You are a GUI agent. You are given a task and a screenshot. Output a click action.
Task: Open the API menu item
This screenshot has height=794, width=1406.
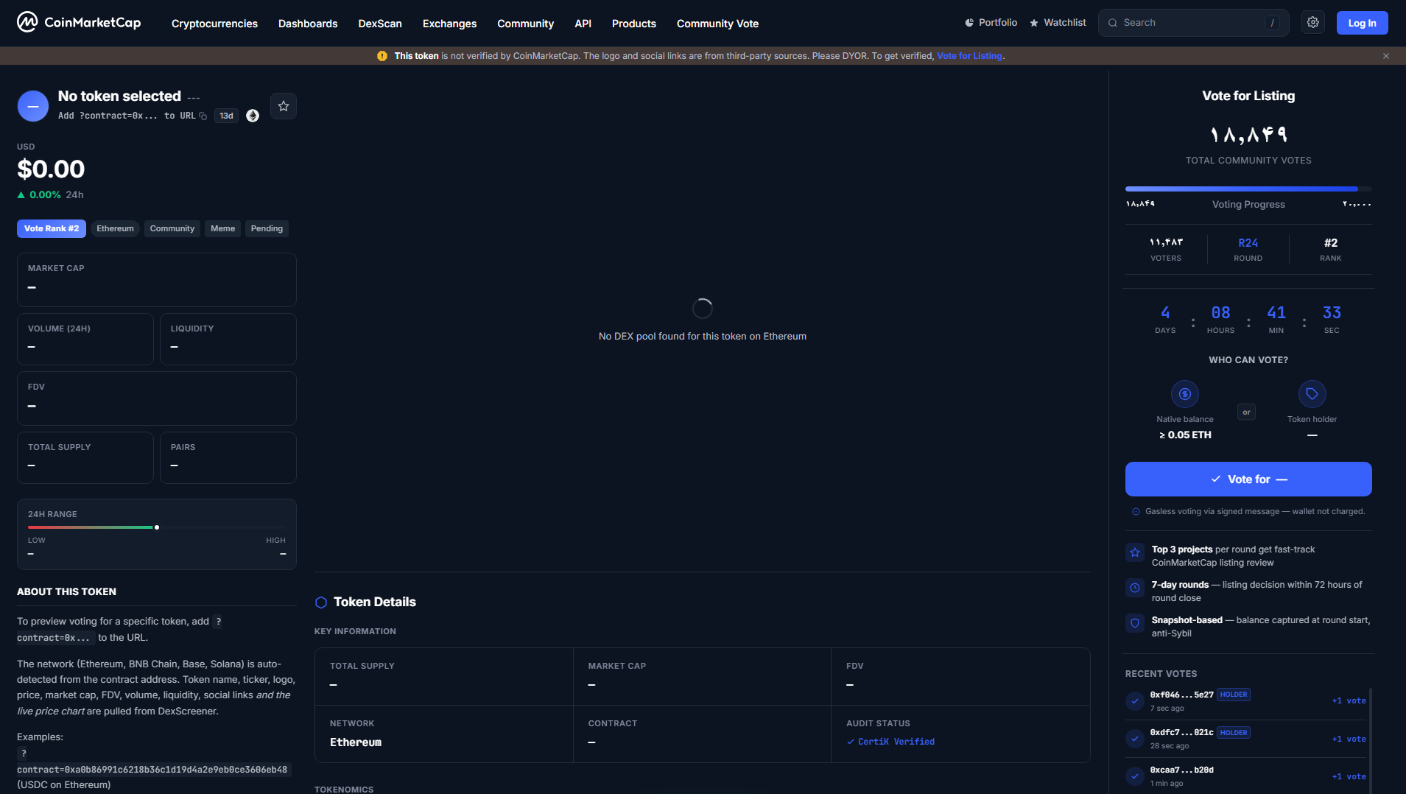click(x=583, y=24)
